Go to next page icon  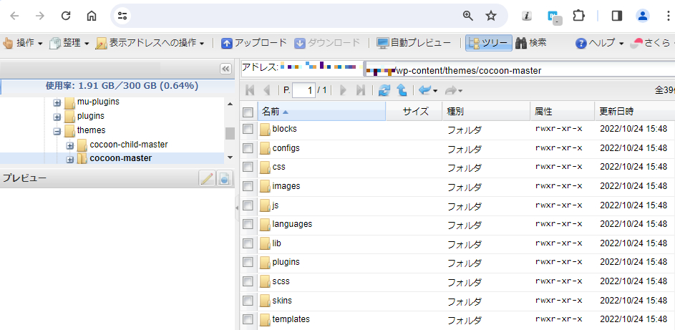[343, 90]
